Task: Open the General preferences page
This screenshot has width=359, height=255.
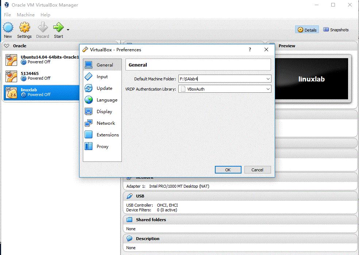Action: [102, 65]
